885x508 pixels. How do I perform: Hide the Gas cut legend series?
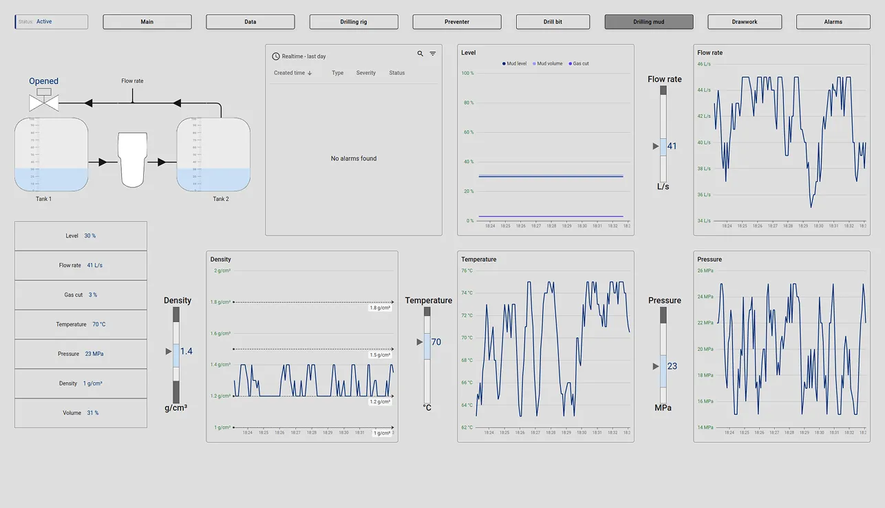click(579, 63)
